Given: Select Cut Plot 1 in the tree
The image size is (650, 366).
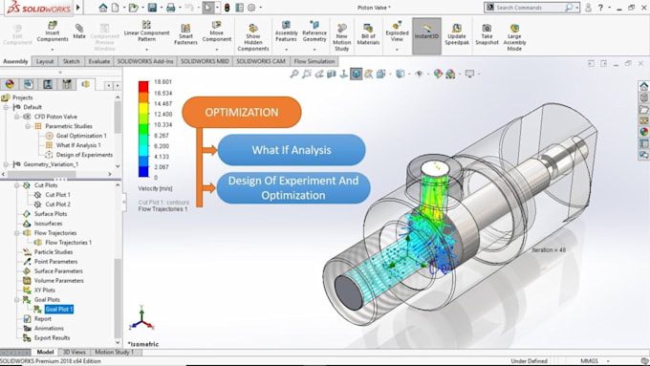Looking at the screenshot, I should 57,195.
